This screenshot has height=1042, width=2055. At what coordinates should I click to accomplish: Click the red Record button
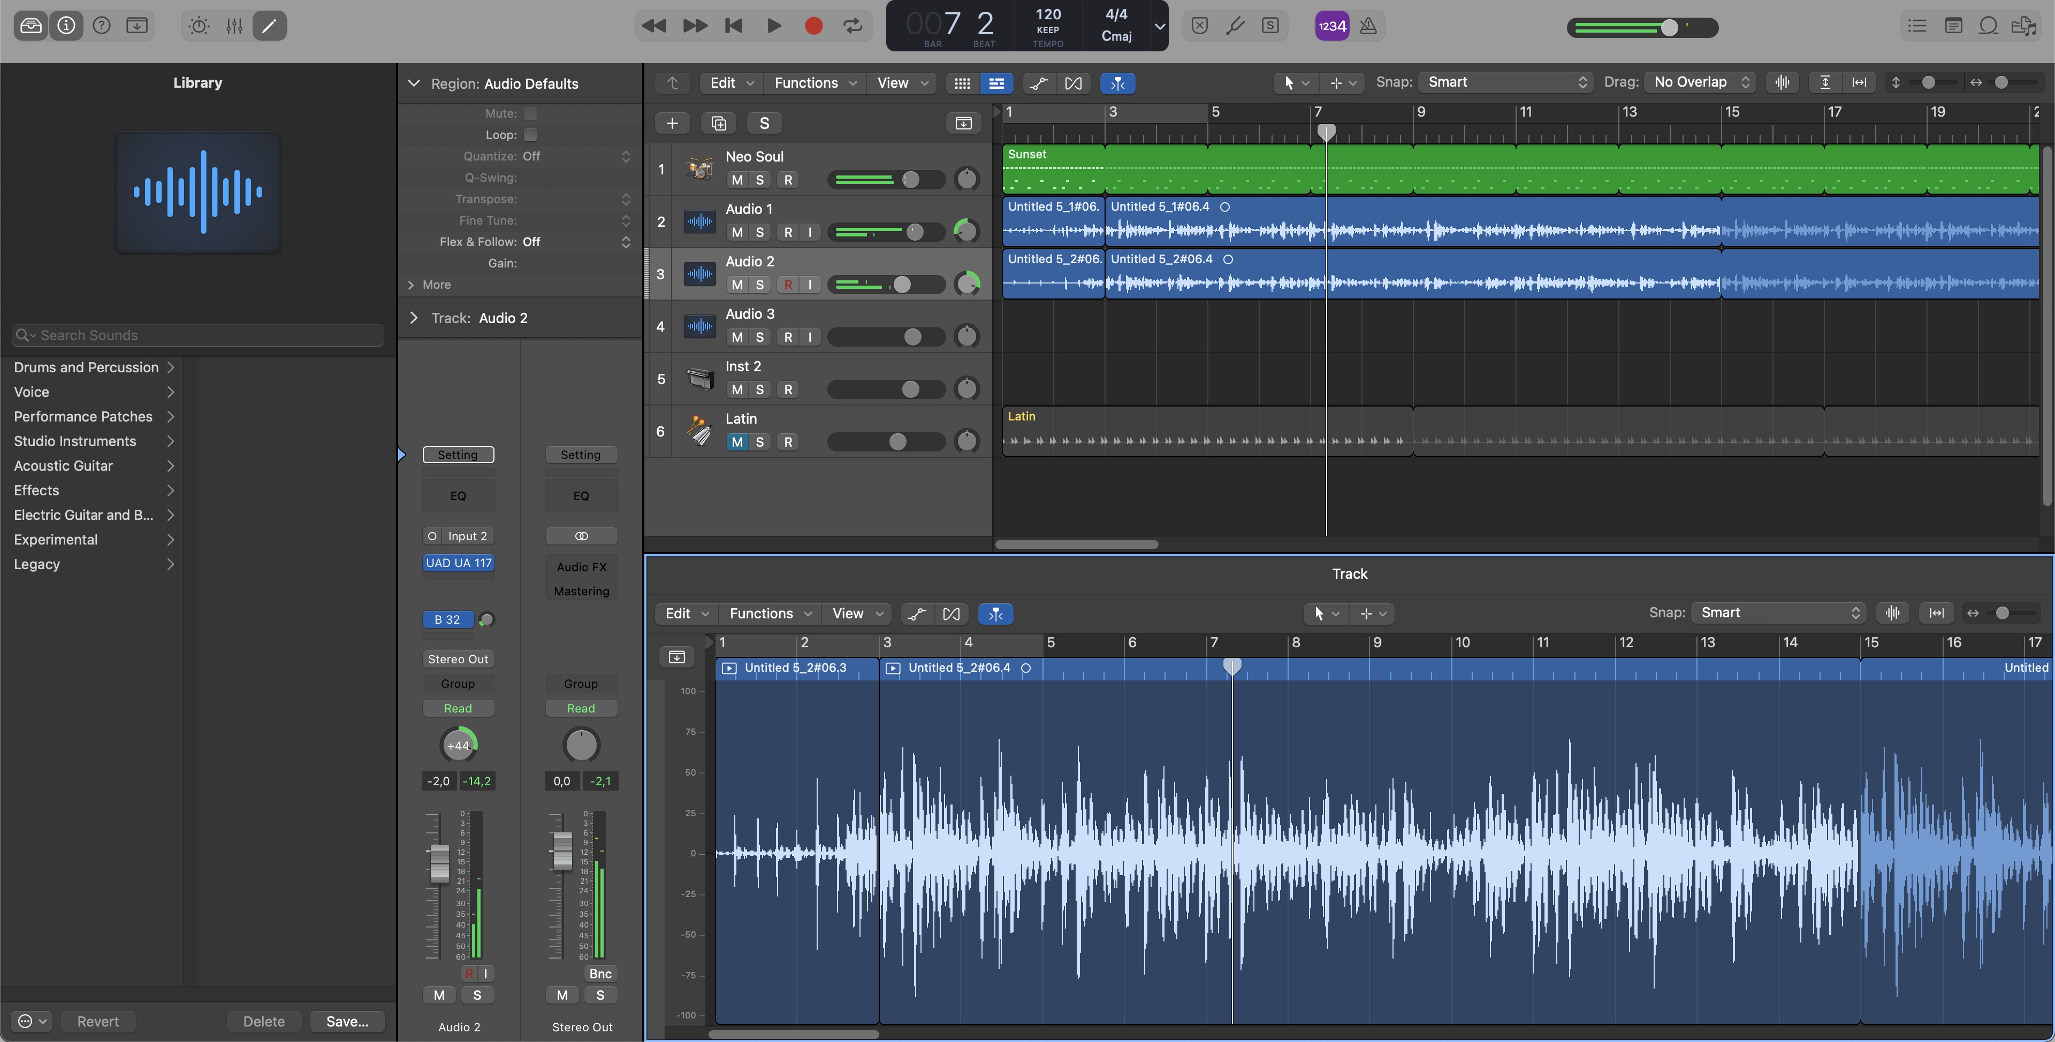coord(813,26)
